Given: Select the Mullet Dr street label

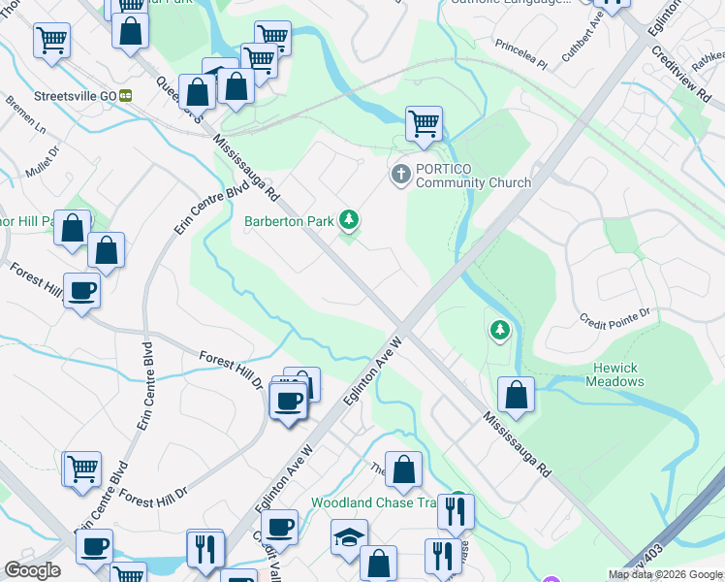Looking at the screenshot, I should (x=43, y=161).
